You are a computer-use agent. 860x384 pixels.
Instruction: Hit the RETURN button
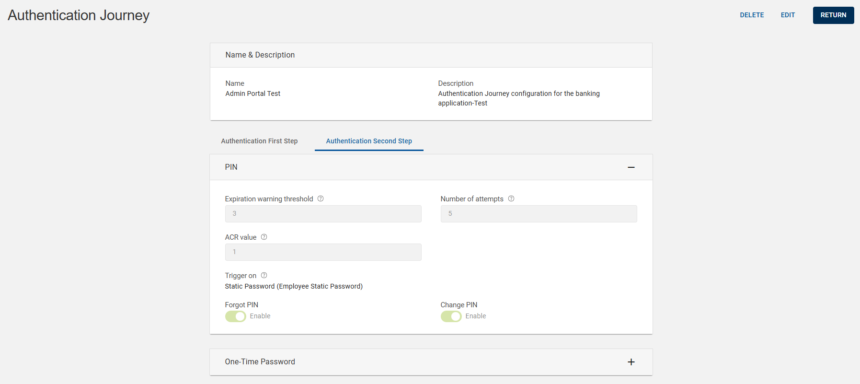[833, 15]
